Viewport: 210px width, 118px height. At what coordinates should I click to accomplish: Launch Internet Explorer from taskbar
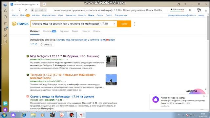(24, 115)
